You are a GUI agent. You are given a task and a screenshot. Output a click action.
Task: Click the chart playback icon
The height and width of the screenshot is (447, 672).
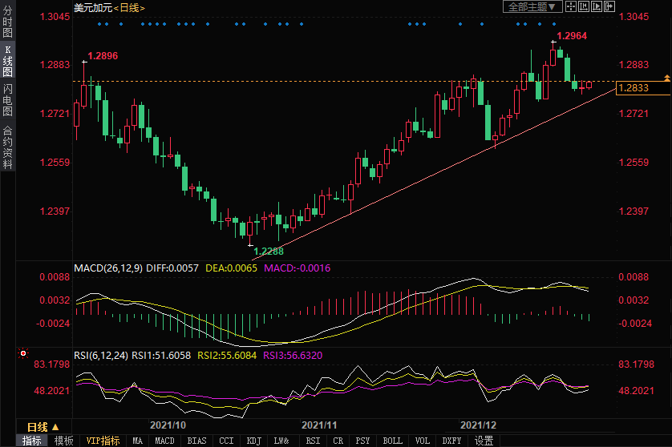[596, 6]
